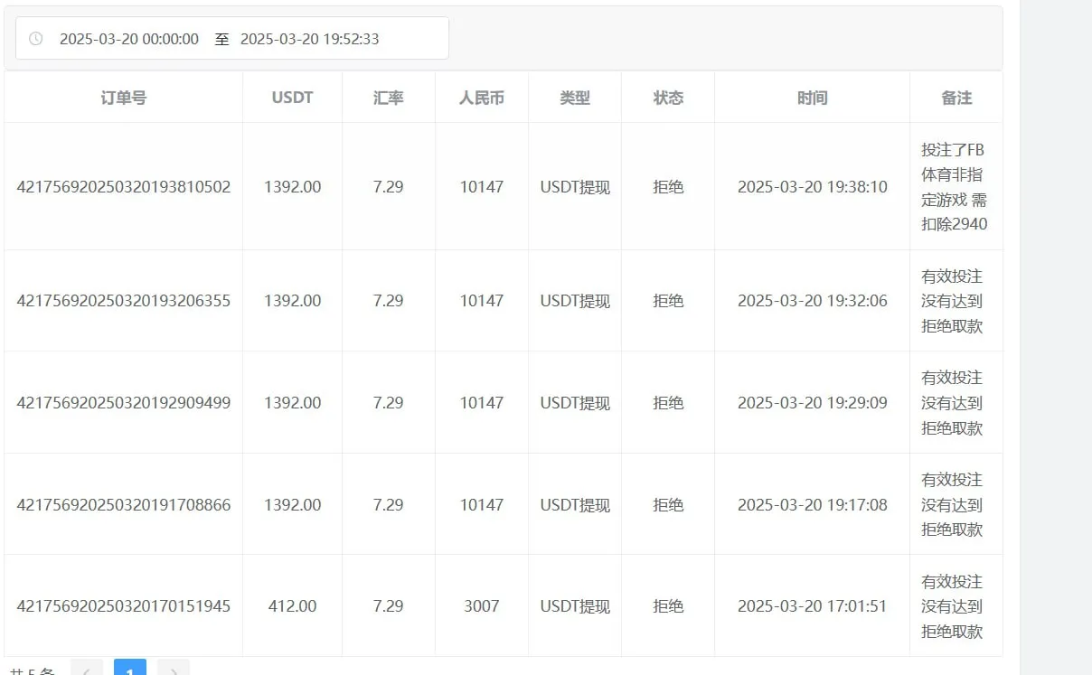Viewport: 1092px width, 675px height.
Task: Click the clock icon in date picker
Action: tap(36, 39)
